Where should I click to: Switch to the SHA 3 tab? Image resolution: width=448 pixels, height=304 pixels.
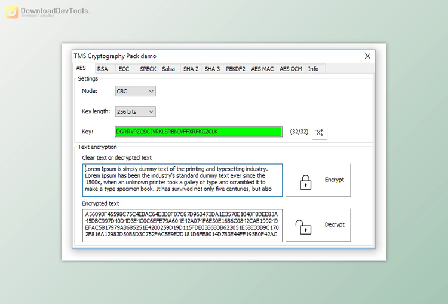(x=212, y=69)
